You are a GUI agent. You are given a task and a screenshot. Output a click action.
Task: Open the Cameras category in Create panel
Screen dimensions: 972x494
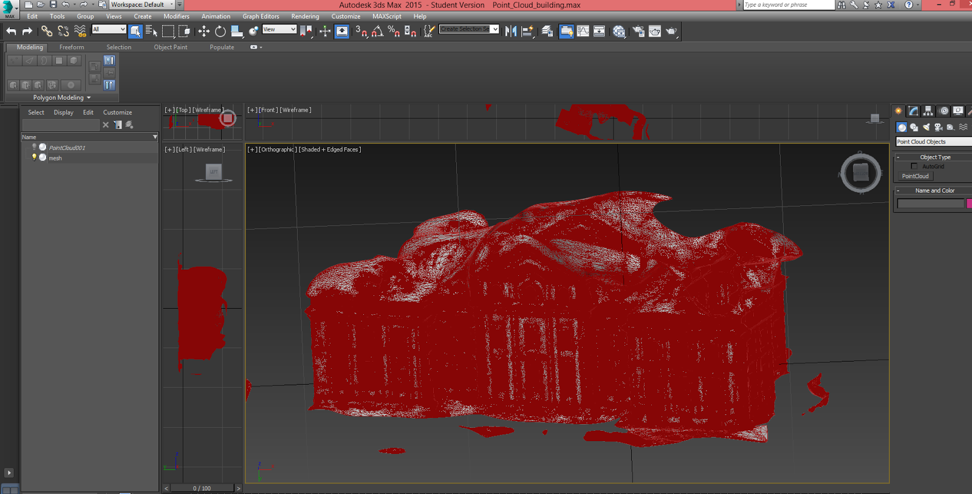pos(939,128)
